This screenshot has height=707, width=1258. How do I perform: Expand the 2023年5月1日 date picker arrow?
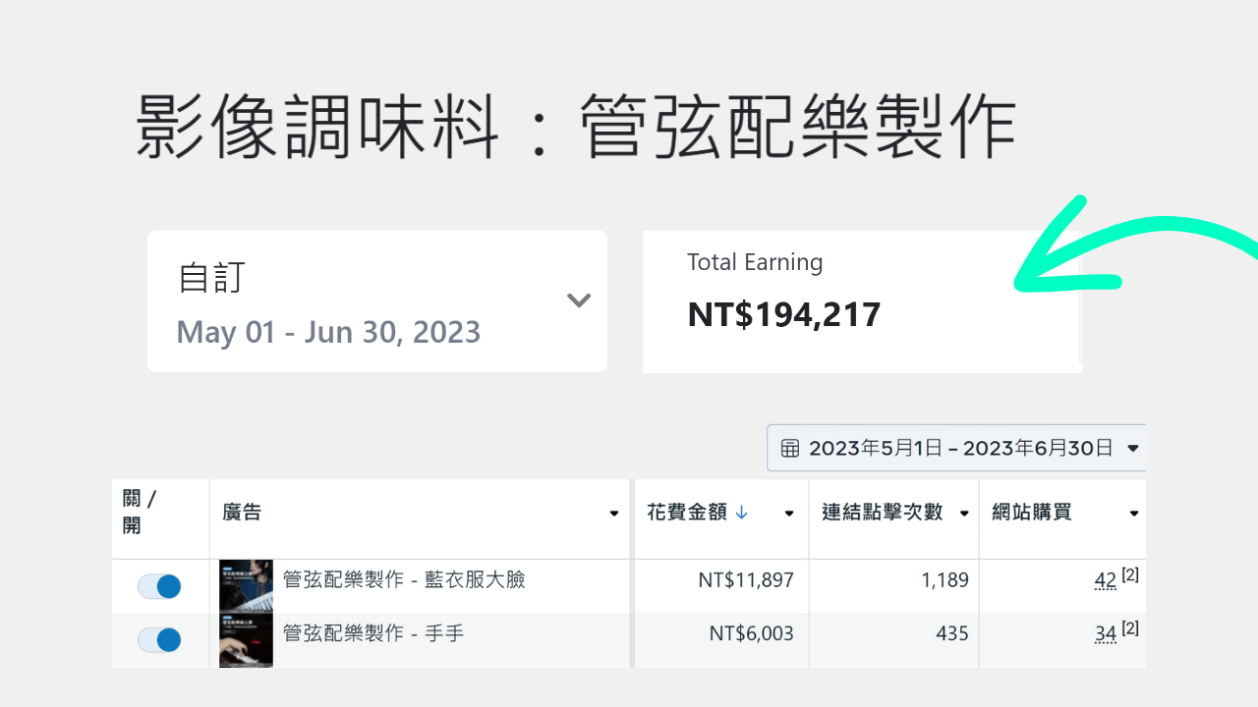1132,449
